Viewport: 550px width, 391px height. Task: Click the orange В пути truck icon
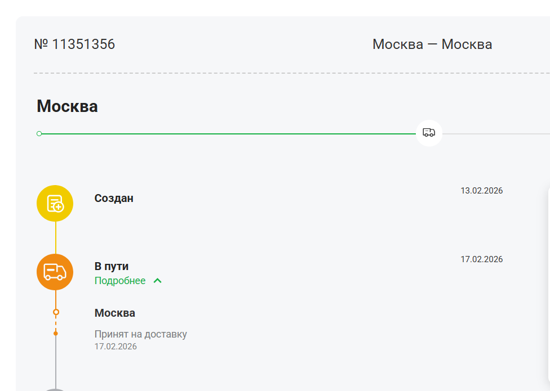[55, 272]
